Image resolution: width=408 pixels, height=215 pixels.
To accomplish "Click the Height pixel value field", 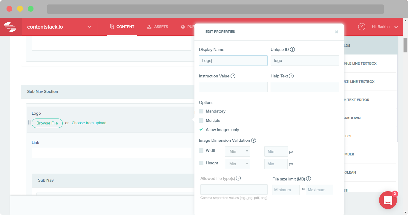I will click(x=276, y=164).
